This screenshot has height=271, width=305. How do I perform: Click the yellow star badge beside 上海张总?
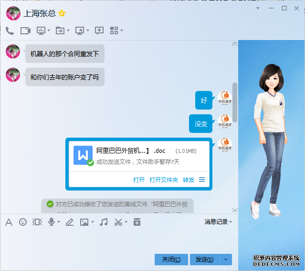[62, 13]
